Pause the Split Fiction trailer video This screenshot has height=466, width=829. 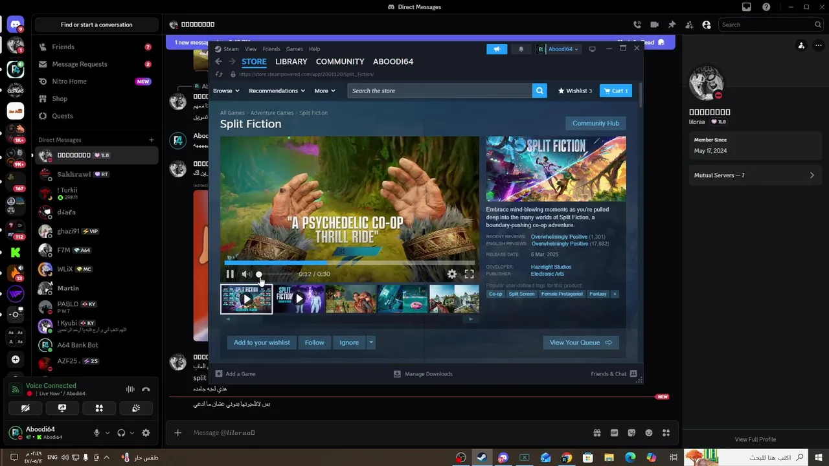230,274
